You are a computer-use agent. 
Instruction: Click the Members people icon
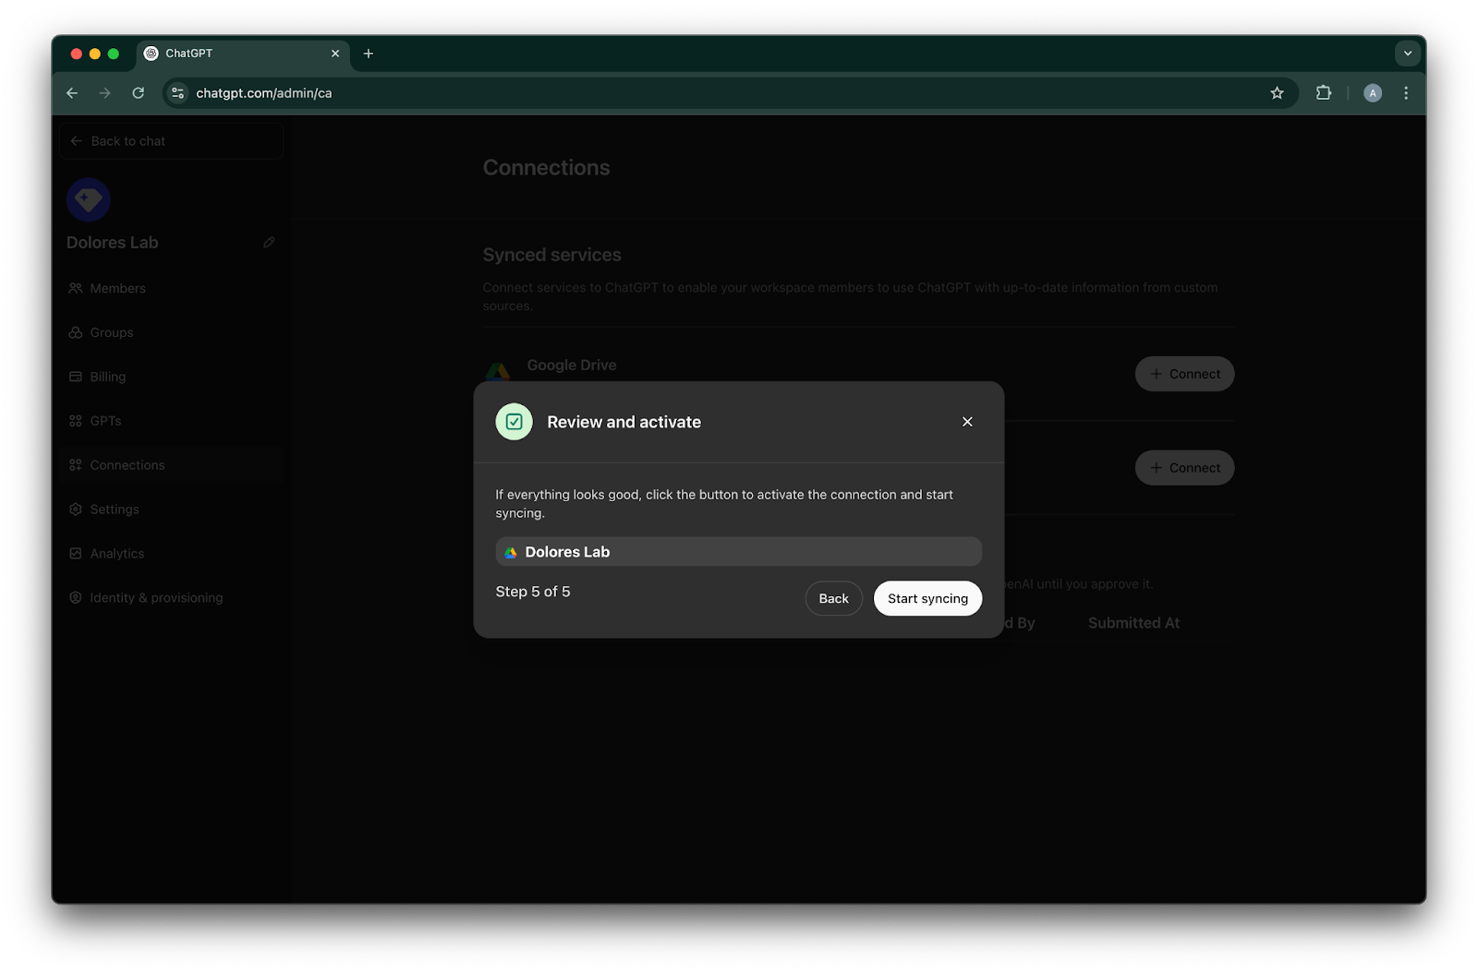76,288
